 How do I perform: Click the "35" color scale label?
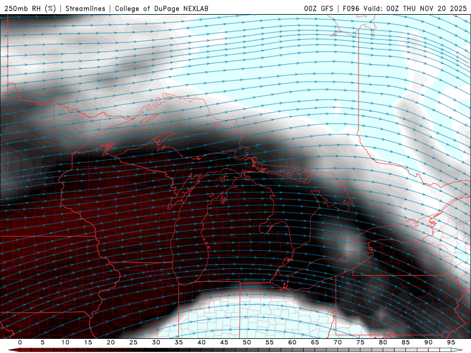179,342
